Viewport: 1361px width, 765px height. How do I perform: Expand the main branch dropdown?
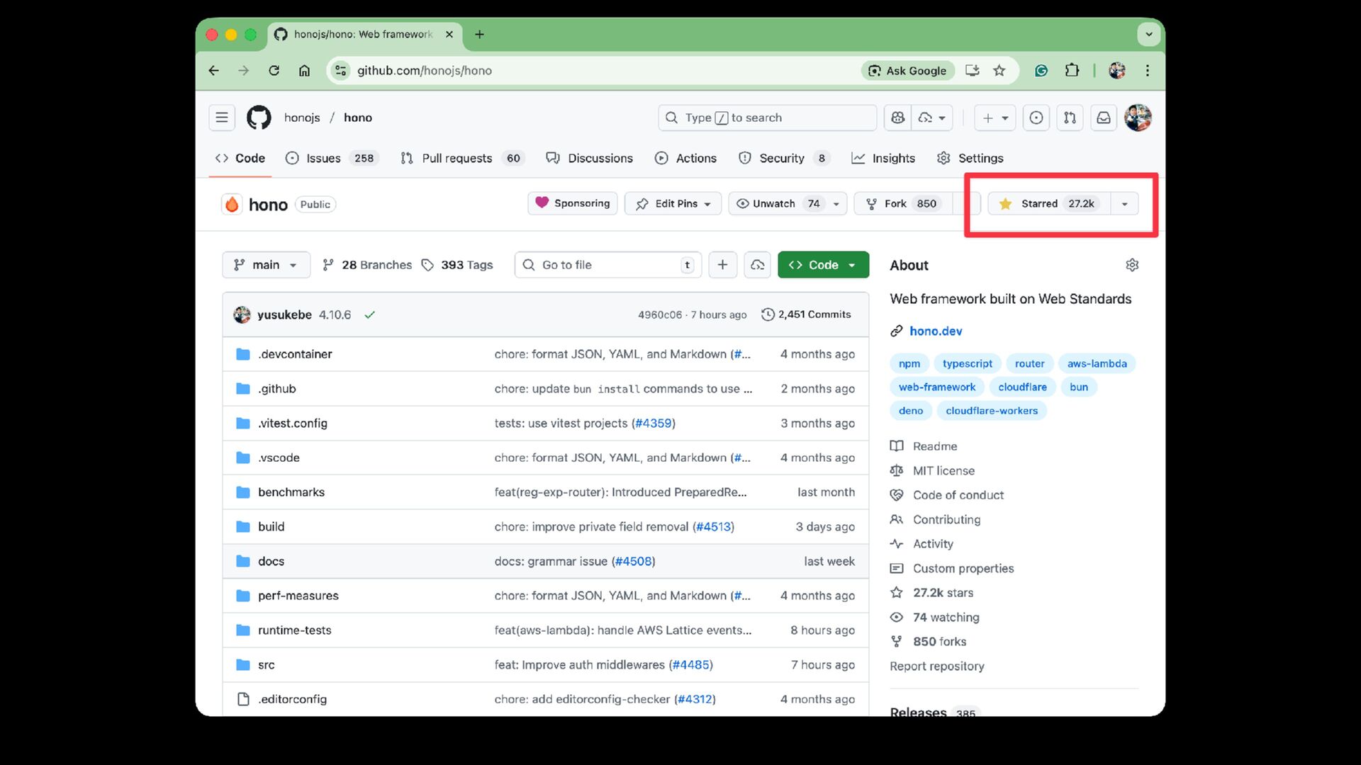coord(266,265)
